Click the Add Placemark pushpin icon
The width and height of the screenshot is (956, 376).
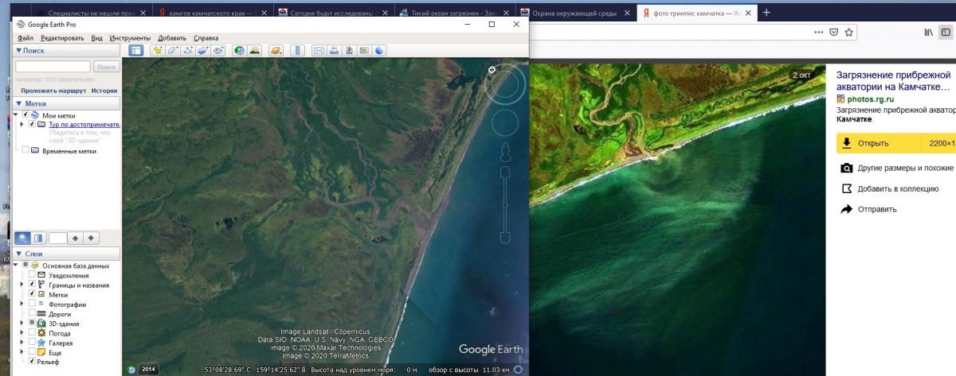coord(158,50)
